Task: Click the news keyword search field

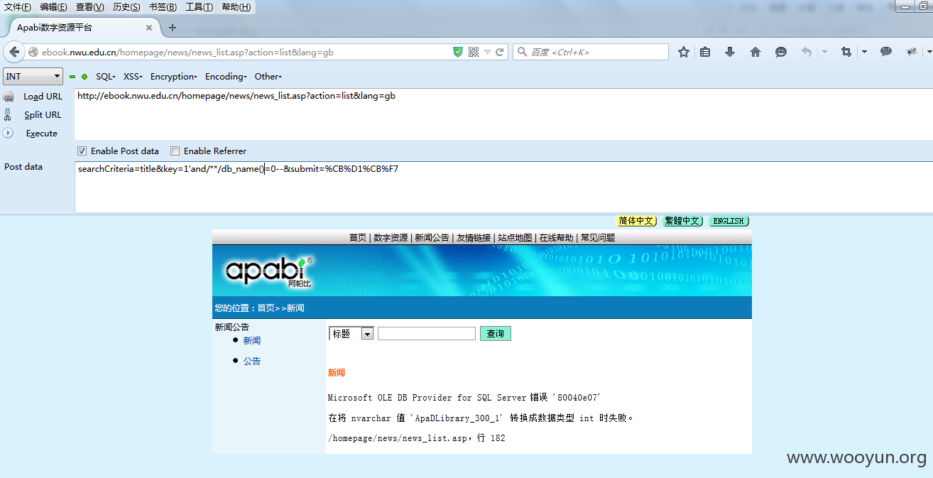Action: tap(427, 333)
